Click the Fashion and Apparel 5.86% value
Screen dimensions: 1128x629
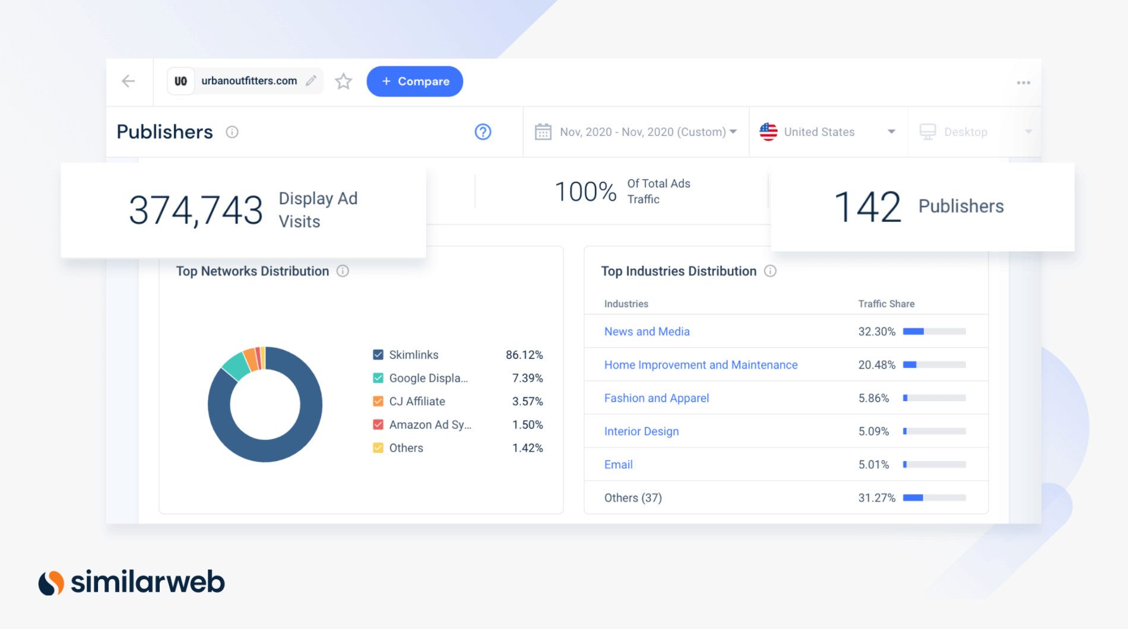coord(873,398)
